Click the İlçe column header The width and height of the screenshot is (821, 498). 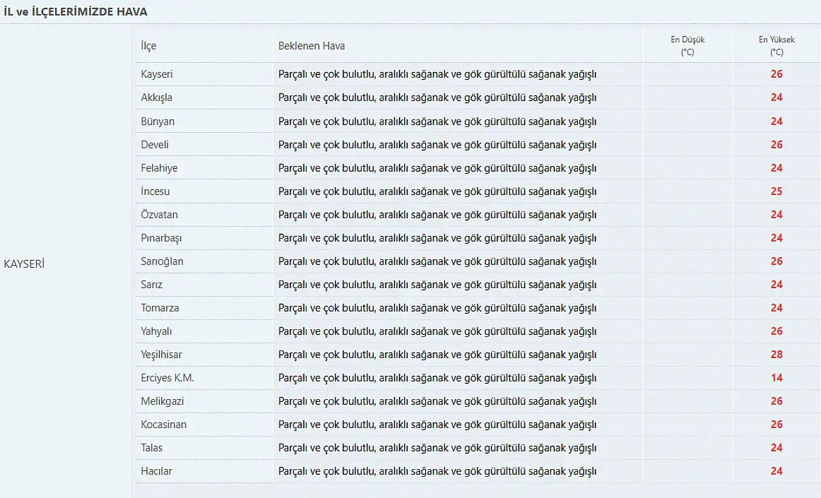(149, 46)
